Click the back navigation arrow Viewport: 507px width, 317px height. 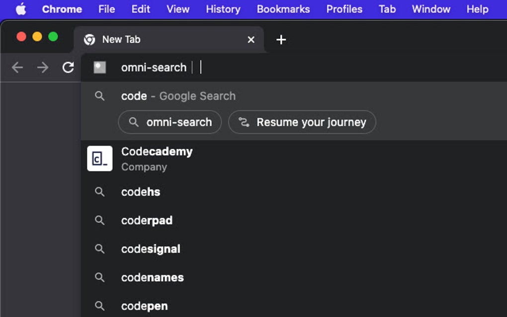(x=17, y=68)
